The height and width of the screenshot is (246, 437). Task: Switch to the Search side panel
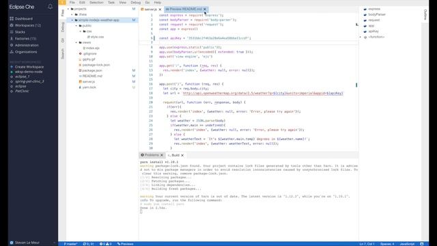tap(62, 54)
